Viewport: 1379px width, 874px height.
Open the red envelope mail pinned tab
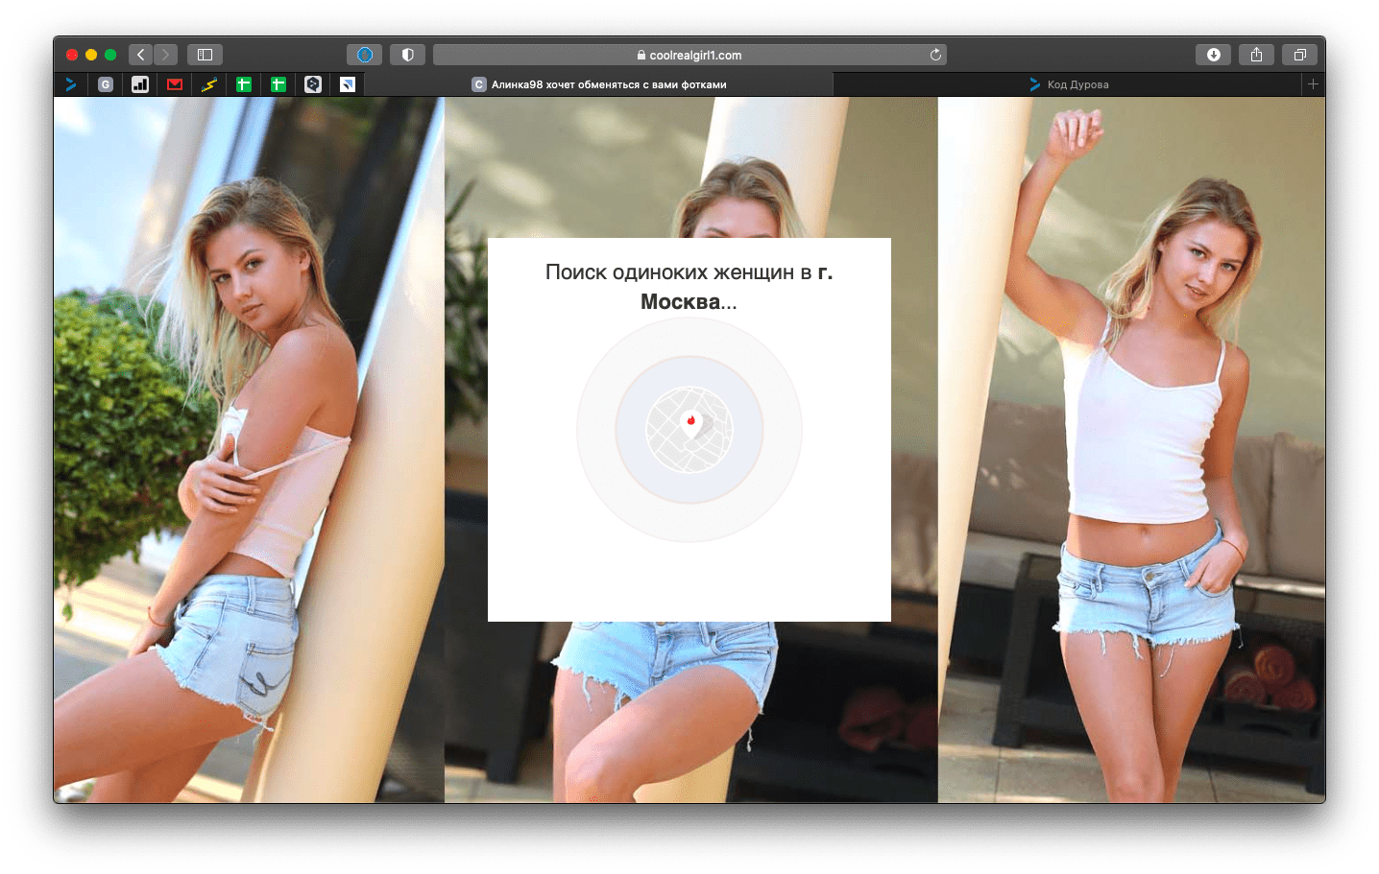[175, 84]
